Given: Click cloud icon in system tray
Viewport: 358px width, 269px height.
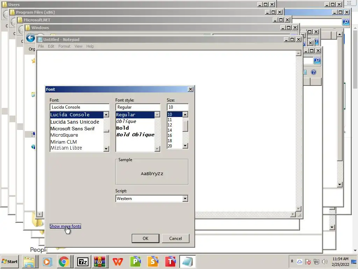Looking at the screenshot, I should [299, 261].
